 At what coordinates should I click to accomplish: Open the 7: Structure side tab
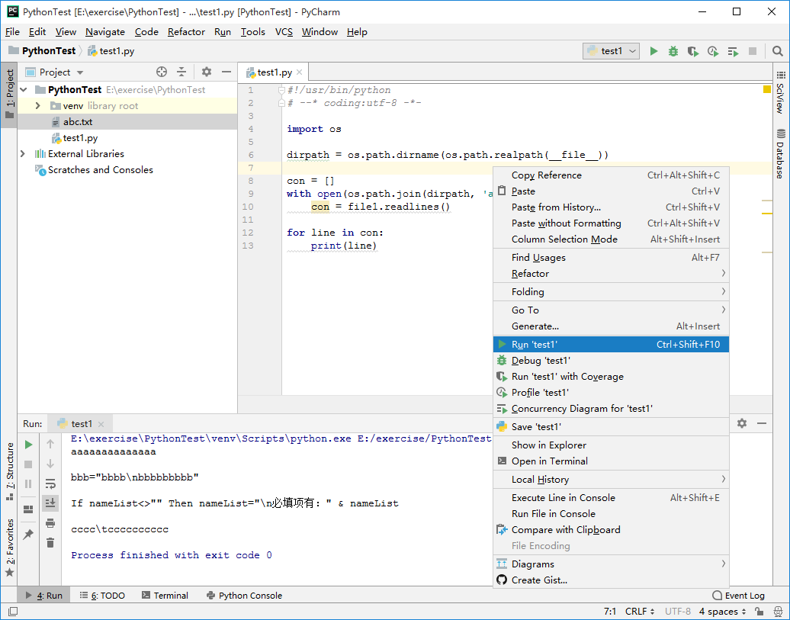click(9, 471)
